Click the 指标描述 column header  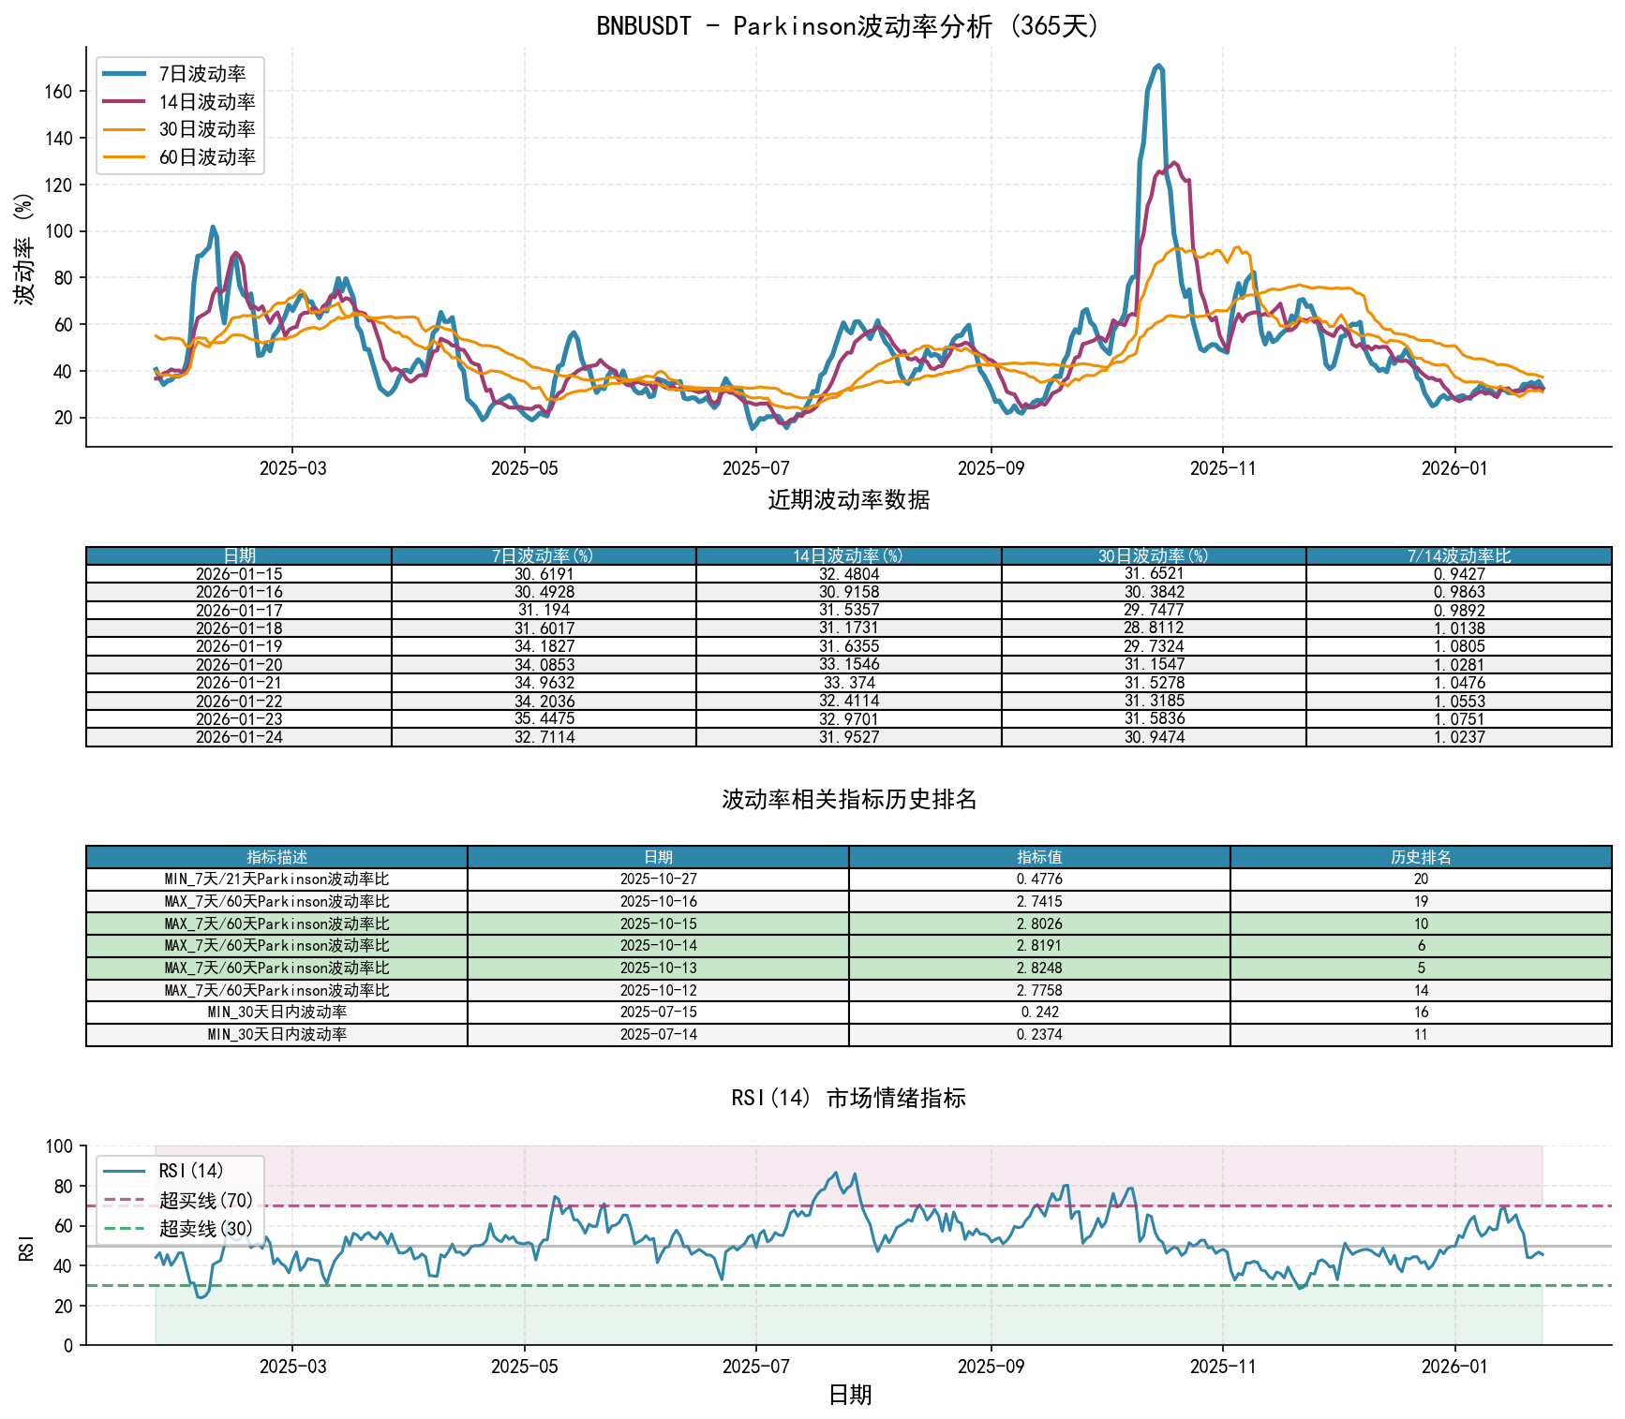[x=276, y=857]
